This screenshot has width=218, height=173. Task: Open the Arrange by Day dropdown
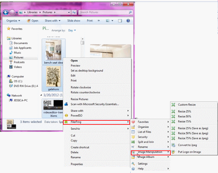[72, 30]
